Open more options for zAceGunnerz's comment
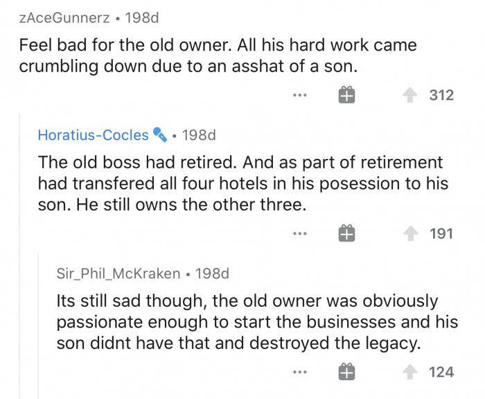 (x=300, y=95)
